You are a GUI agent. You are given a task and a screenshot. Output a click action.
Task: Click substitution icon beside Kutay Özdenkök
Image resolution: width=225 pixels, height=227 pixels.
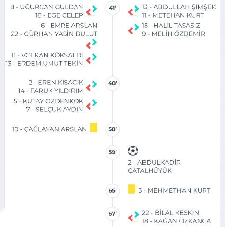[91, 105]
